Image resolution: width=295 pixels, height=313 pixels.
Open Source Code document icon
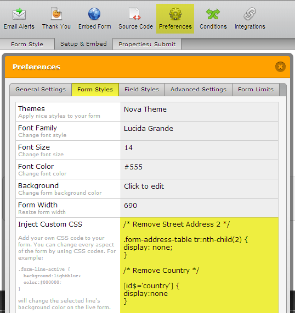coord(135,14)
